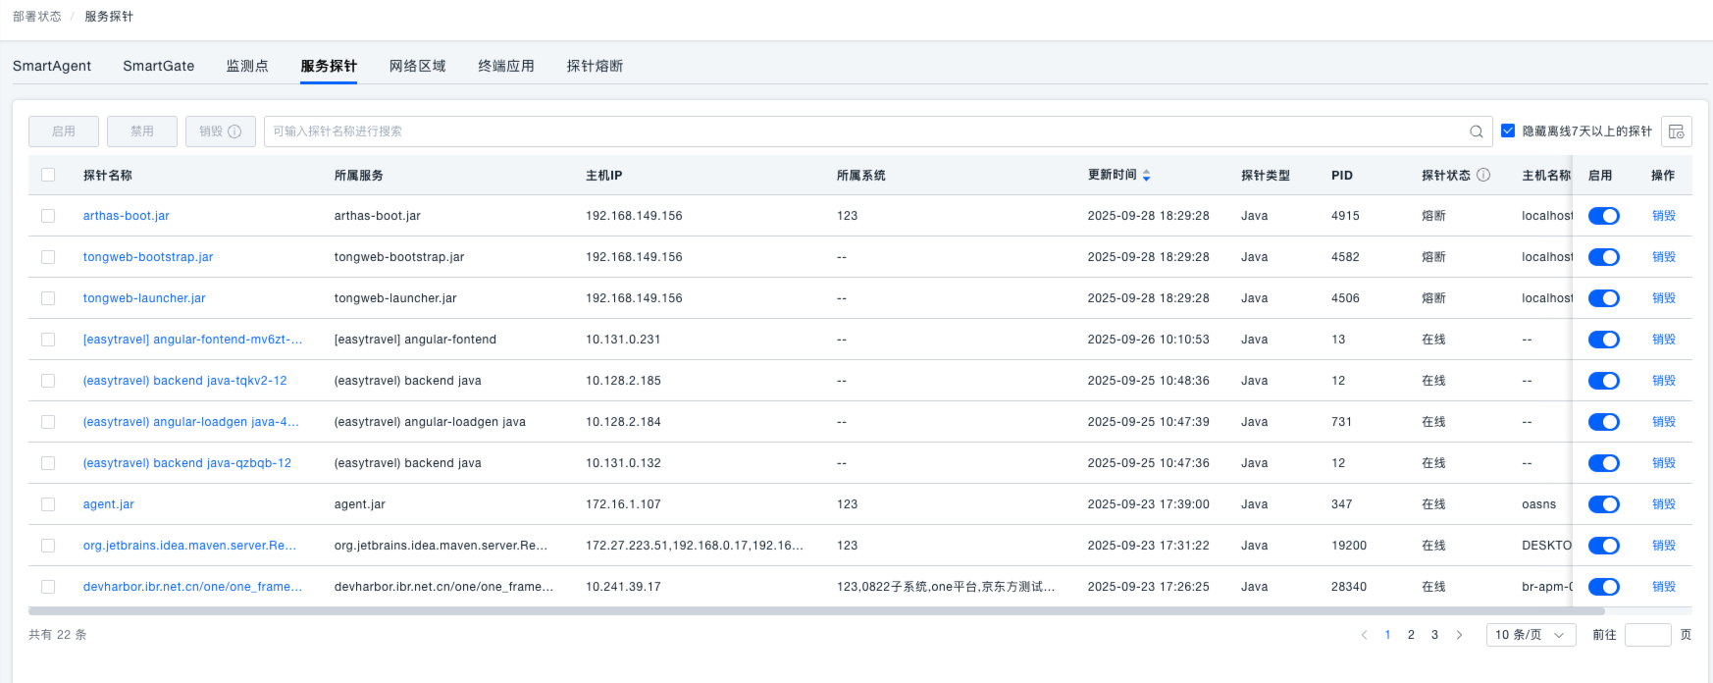This screenshot has height=683, width=1713.
Task: Jump to page 2
Action: (1411, 635)
